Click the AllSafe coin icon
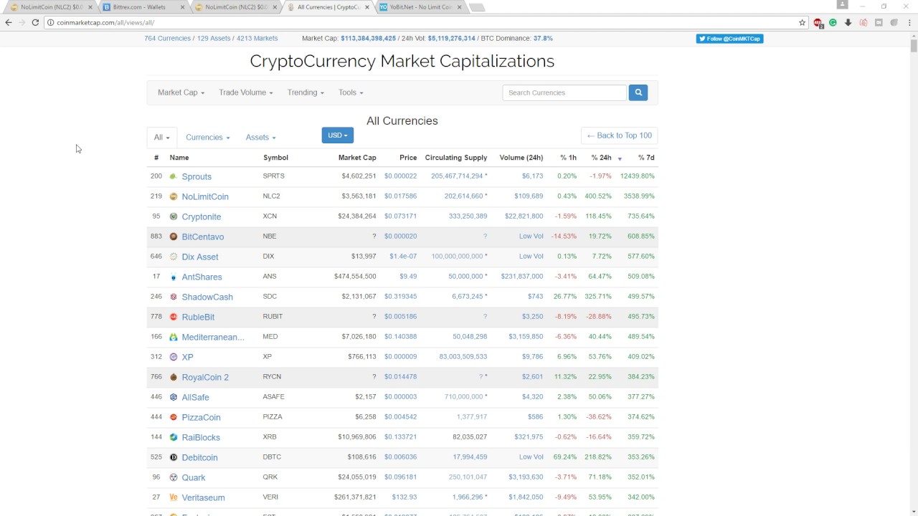Screen dimensions: 918x516 click(x=173, y=397)
